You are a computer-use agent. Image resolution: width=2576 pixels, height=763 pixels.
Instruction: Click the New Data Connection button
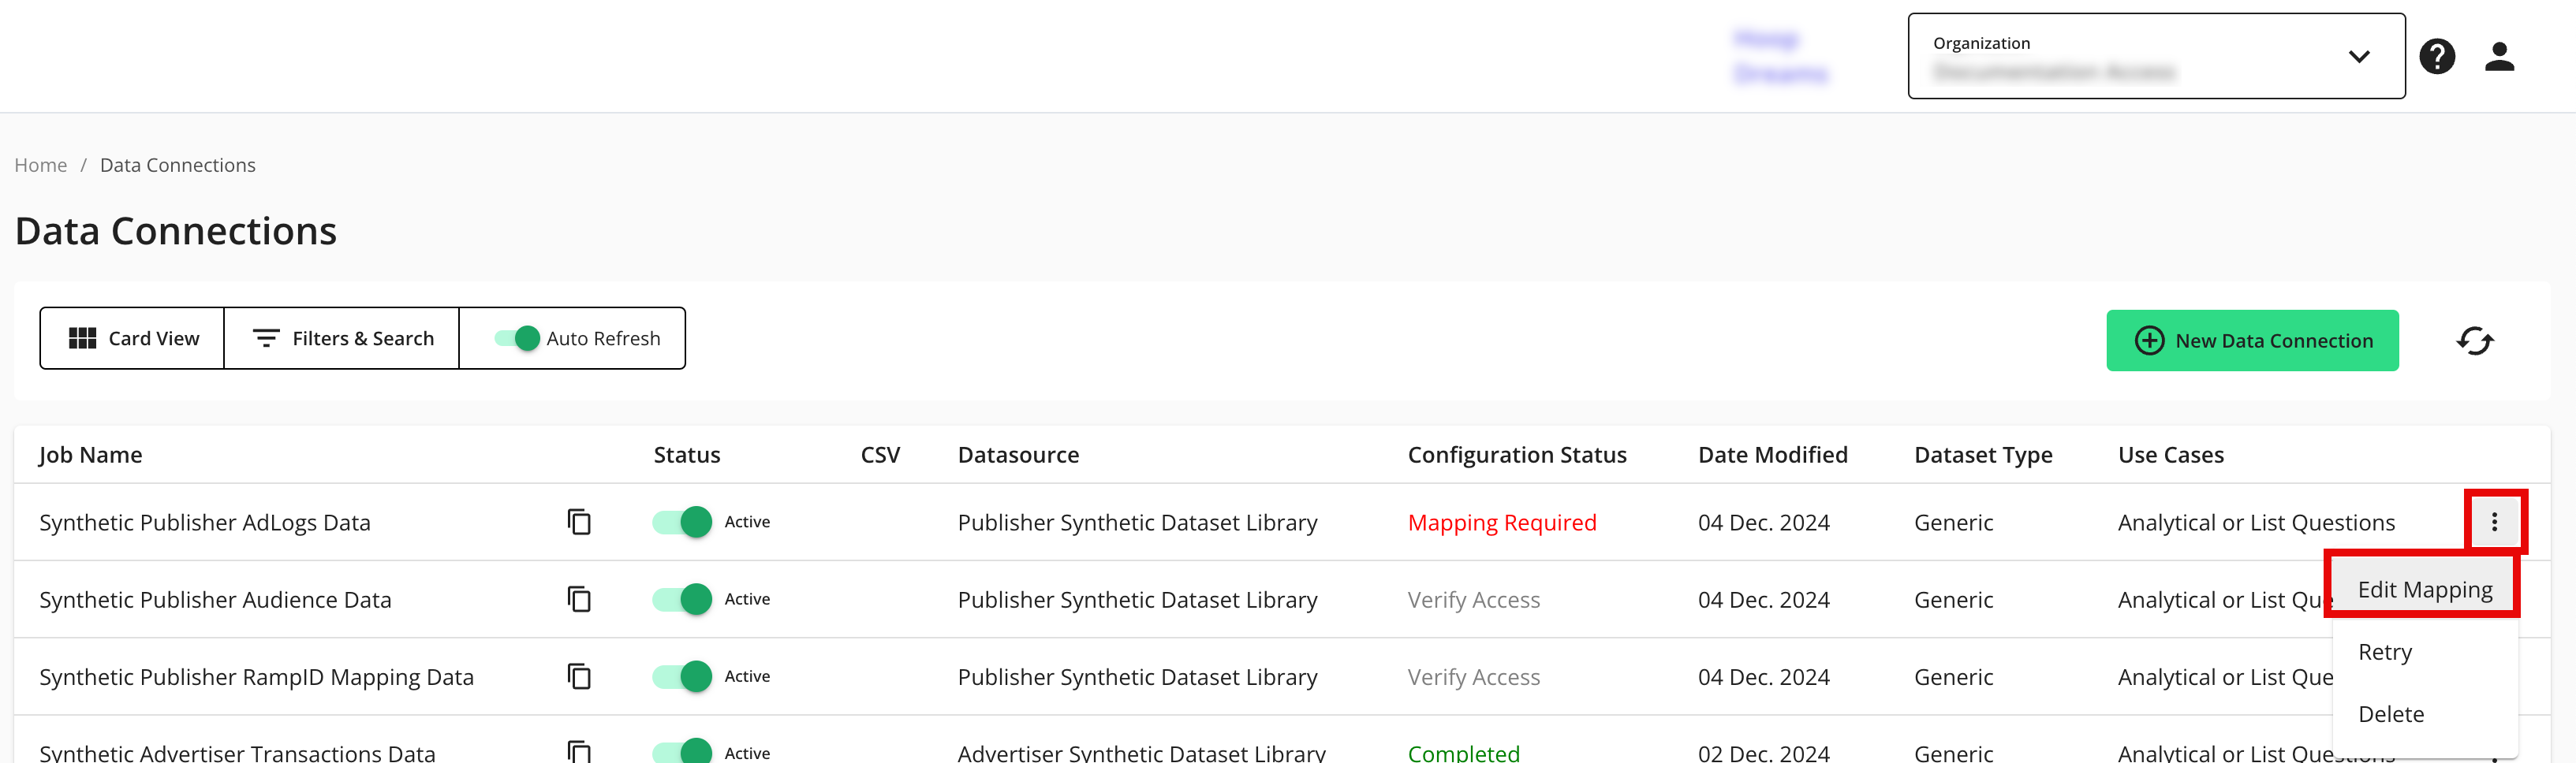(2252, 341)
